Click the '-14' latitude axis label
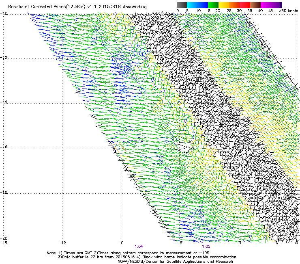The image size is (300, 264). 4,102
